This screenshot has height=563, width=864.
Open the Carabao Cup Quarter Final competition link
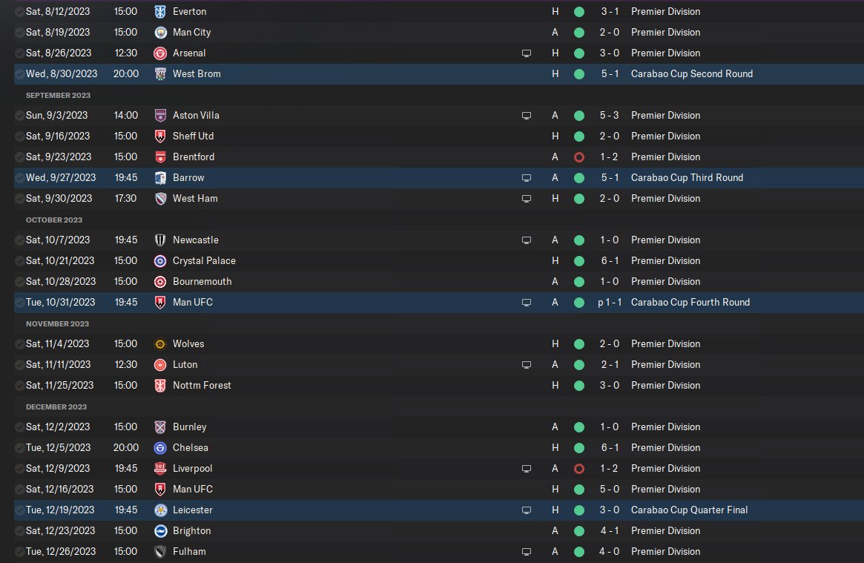689,510
